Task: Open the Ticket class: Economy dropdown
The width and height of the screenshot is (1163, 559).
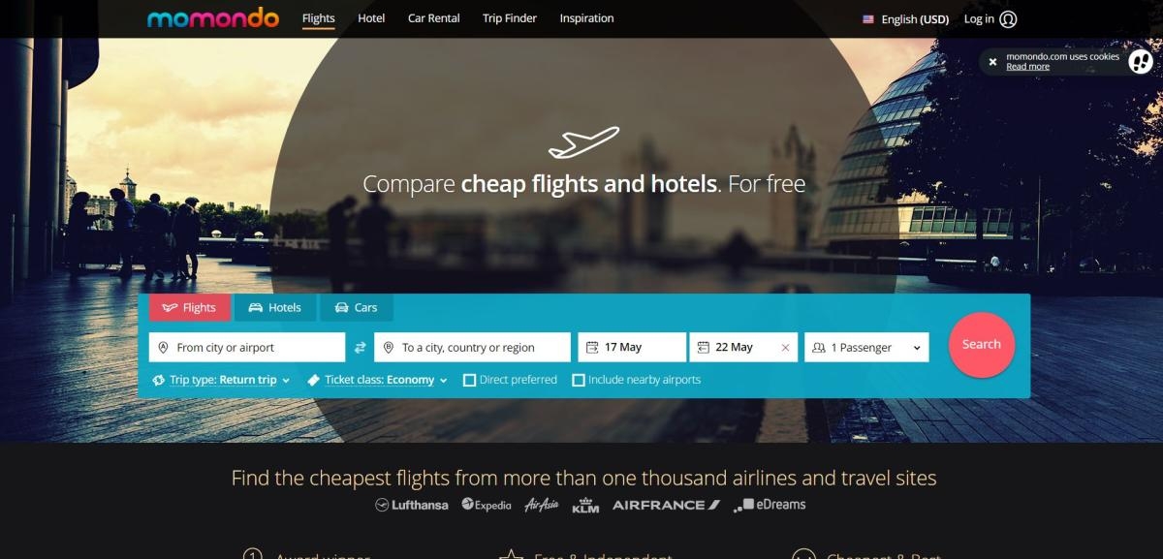Action: 377,380
